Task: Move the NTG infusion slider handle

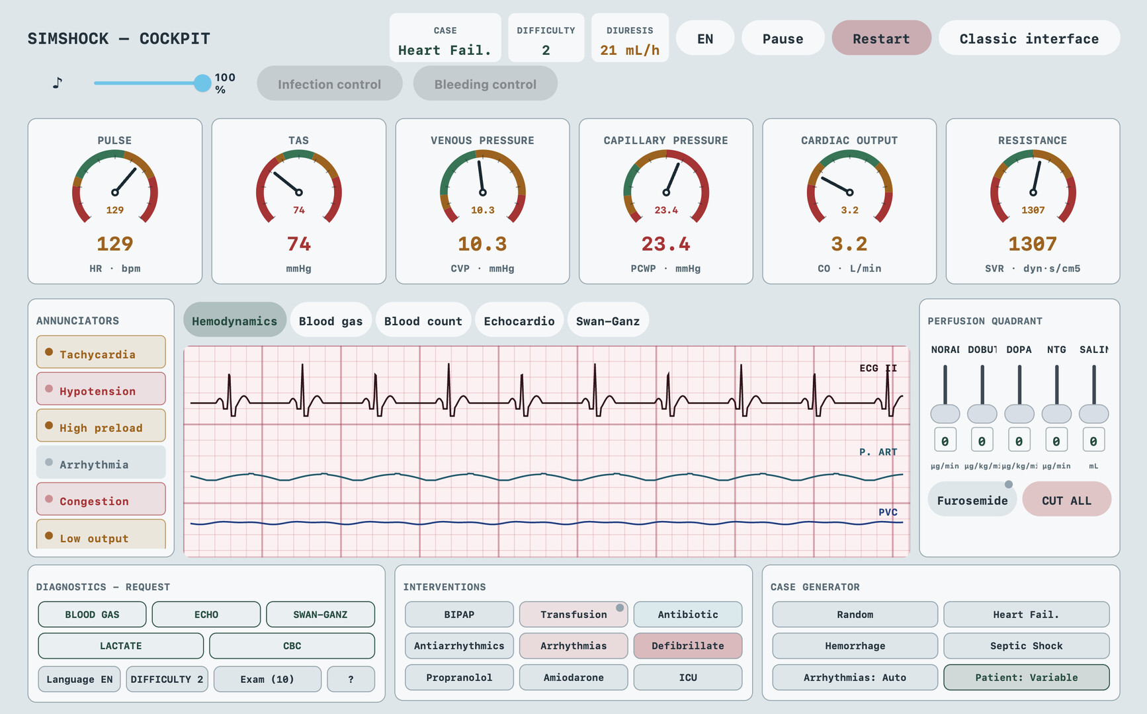Action: [1056, 414]
